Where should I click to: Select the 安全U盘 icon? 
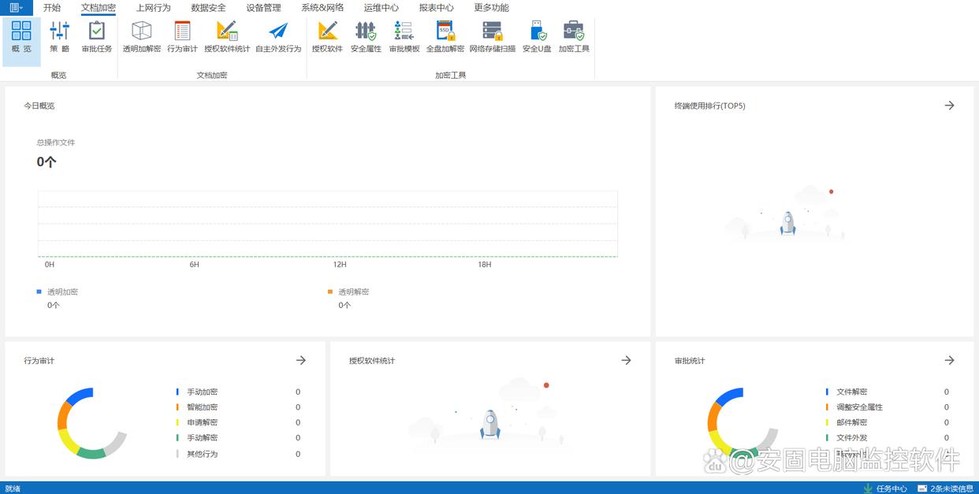[537, 37]
